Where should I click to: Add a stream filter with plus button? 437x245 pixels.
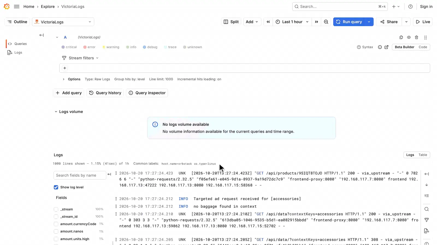(x=65, y=68)
